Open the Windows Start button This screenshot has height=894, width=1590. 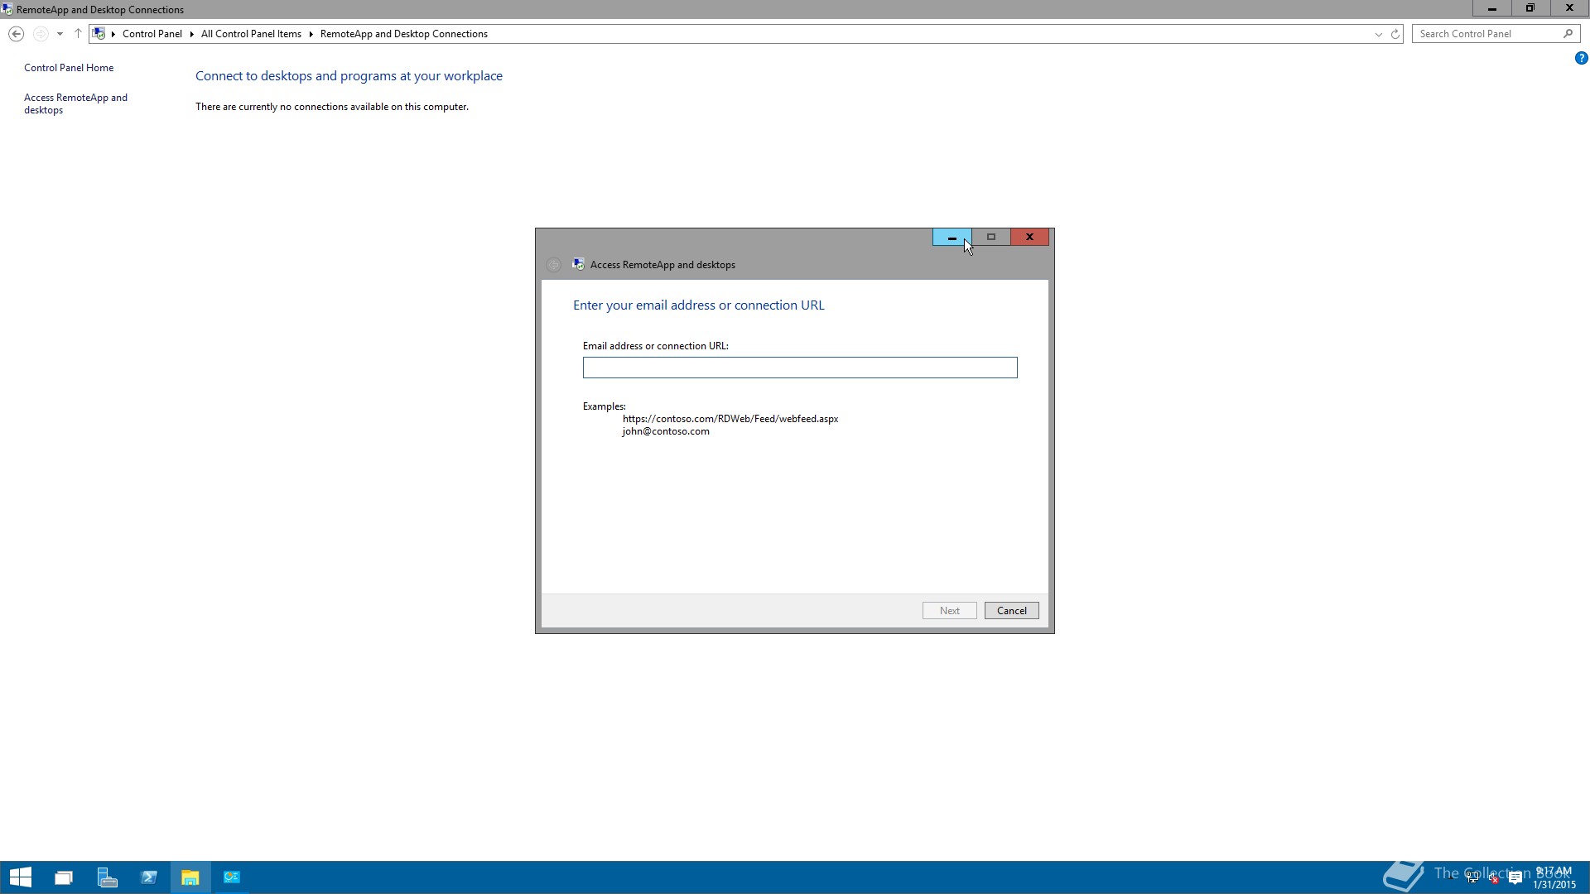click(21, 877)
